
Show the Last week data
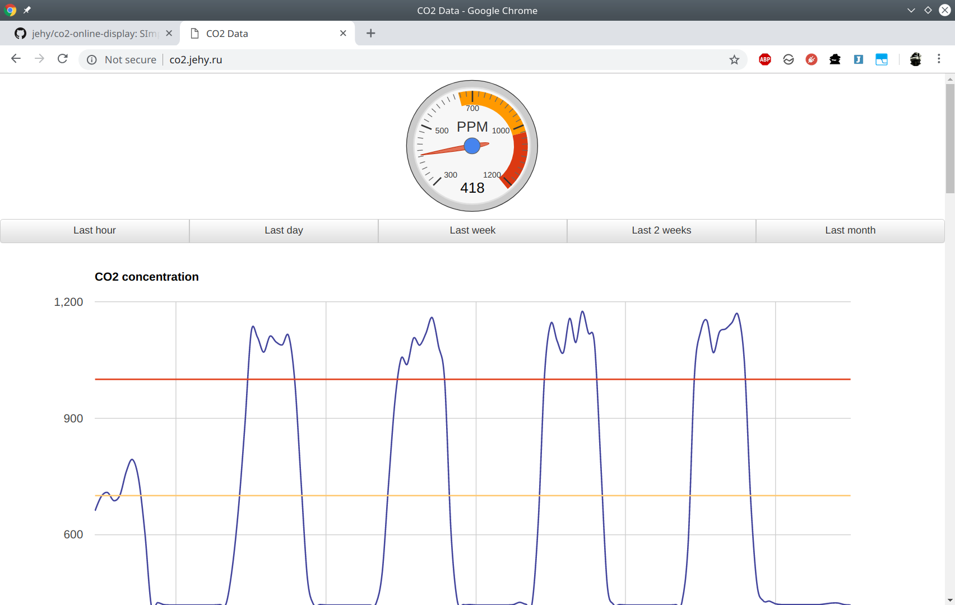[472, 231]
